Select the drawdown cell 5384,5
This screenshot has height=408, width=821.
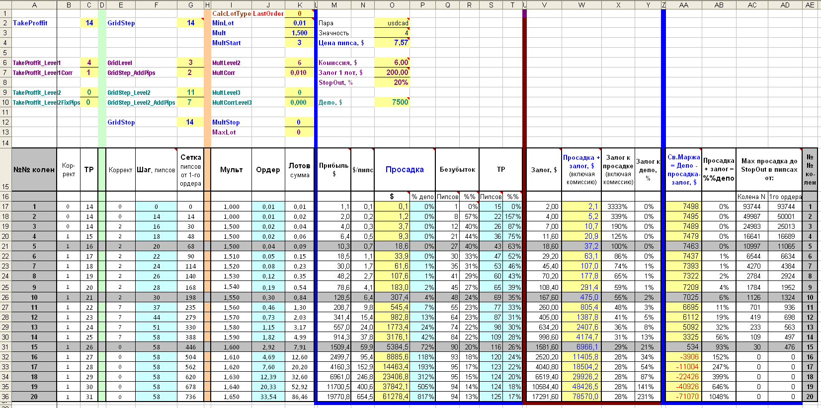[x=392, y=347]
